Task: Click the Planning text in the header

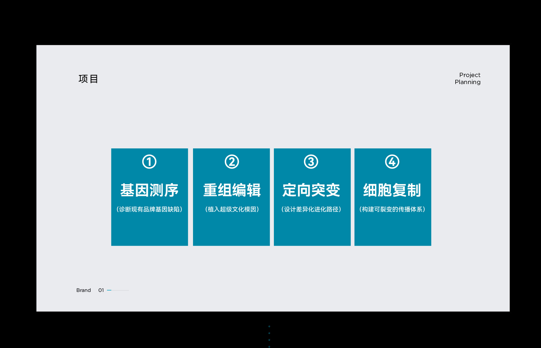Action: [x=467, y=82]
